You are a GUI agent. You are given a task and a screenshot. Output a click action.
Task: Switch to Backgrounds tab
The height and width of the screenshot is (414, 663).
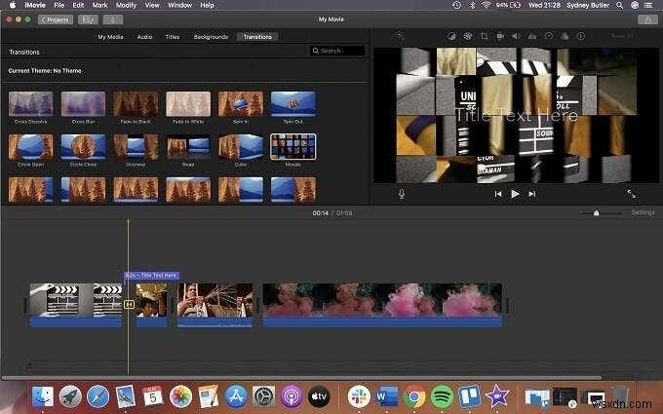pos(211,37)
